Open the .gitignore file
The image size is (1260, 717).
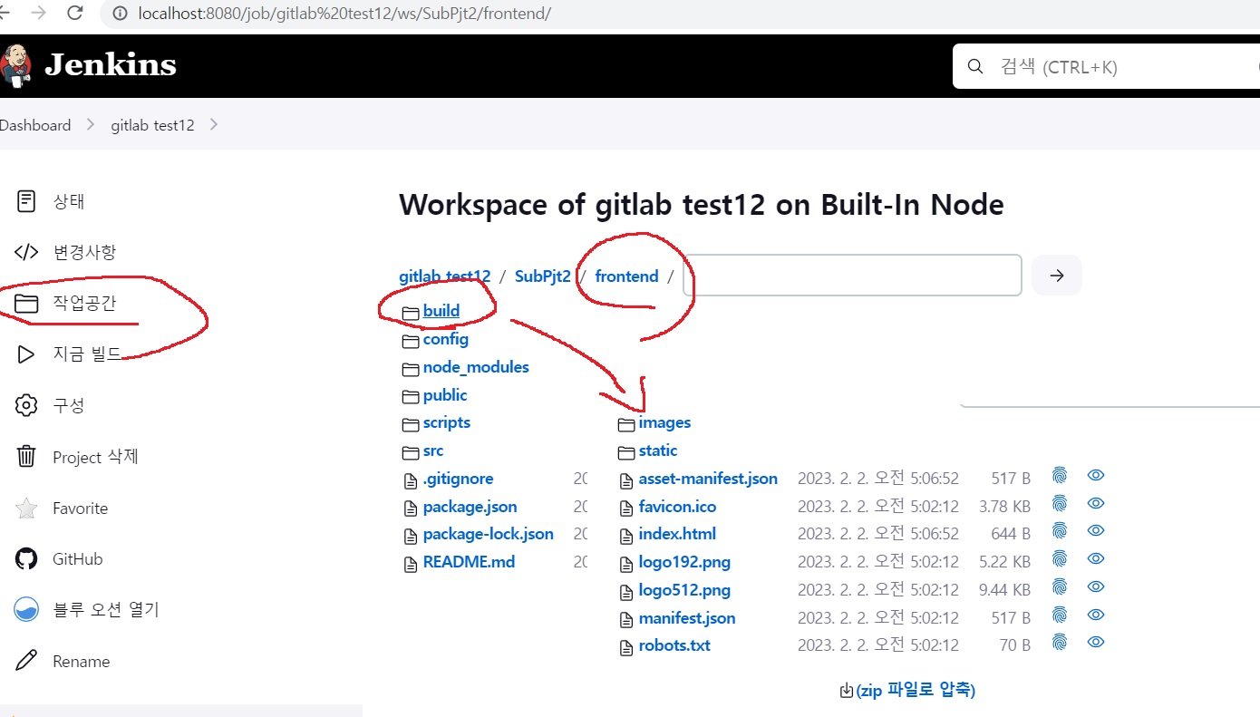point(459,479)
